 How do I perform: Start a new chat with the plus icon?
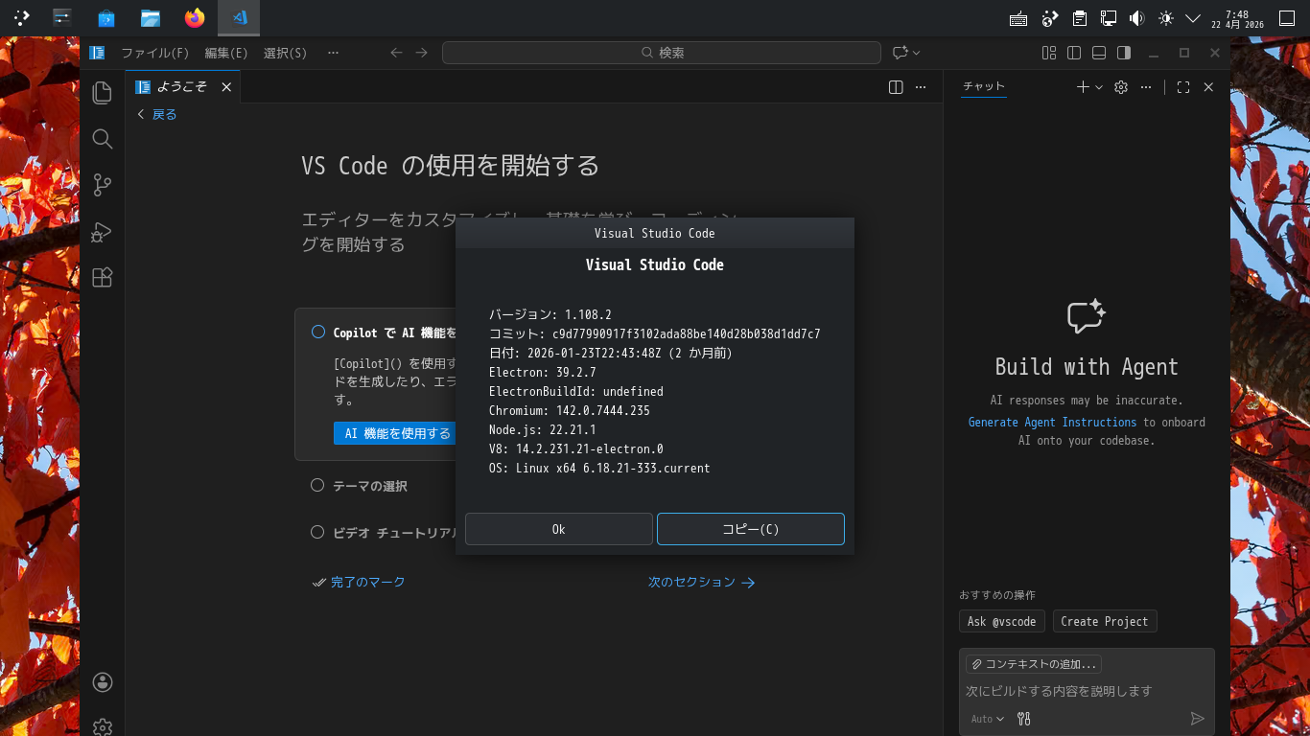1083,87
